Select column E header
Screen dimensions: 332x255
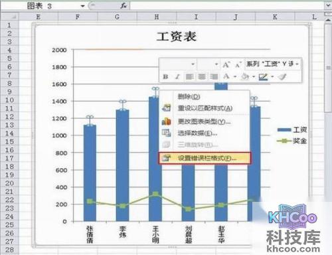coord(39,17)
